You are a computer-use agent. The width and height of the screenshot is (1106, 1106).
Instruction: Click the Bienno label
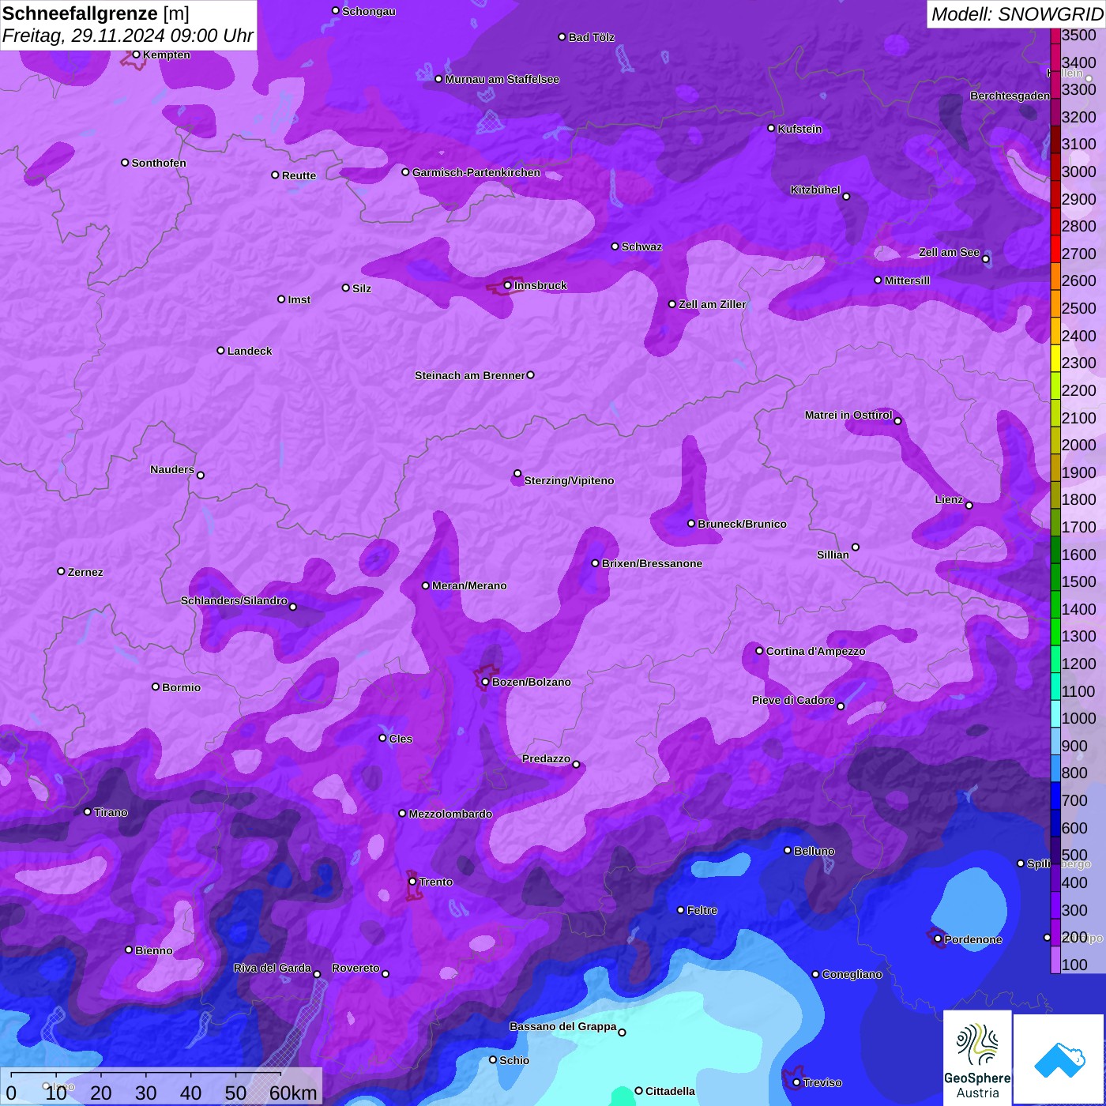click(153, 950)
